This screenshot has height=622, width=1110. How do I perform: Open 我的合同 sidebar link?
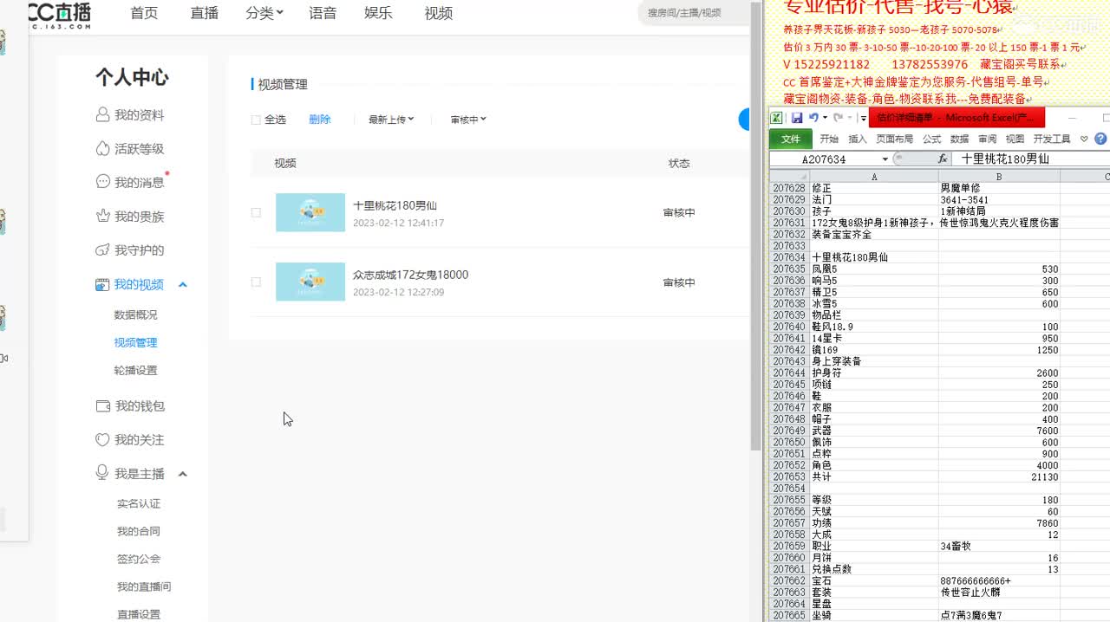pos(139,531)
